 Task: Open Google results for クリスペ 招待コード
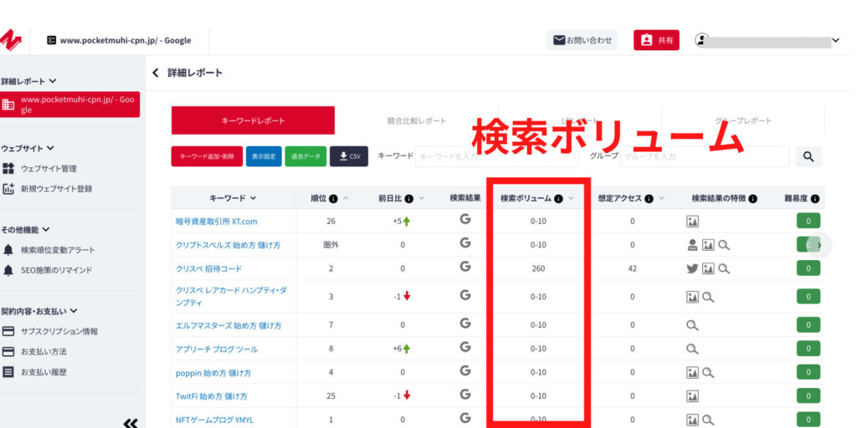click(465, 267)
